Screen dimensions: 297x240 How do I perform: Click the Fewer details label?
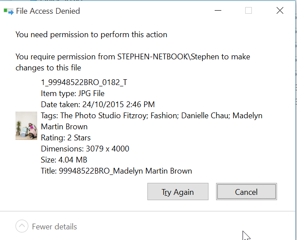54,227
